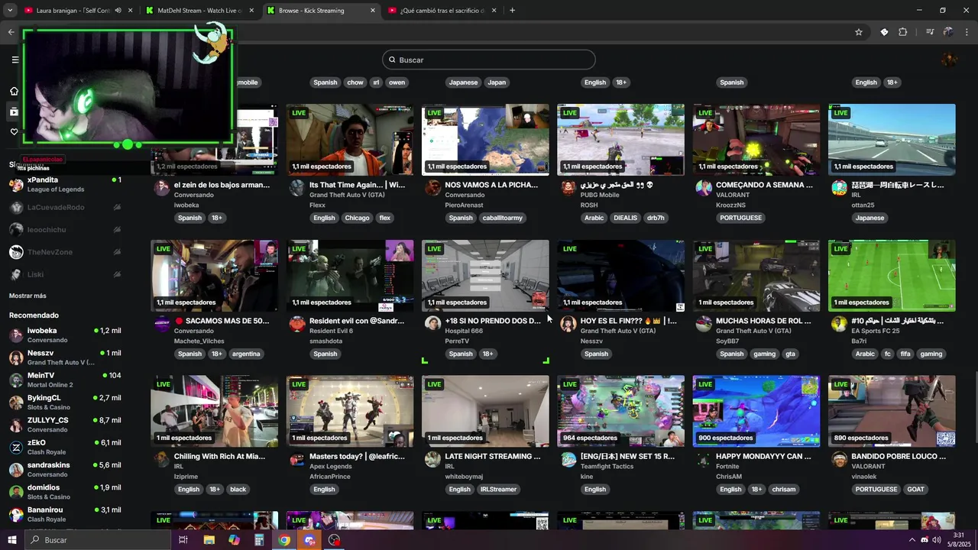The height and width of the screenshot is (550, 978).
Task: Open File Explorer from taskbar
Action: [x=209, y=540]
